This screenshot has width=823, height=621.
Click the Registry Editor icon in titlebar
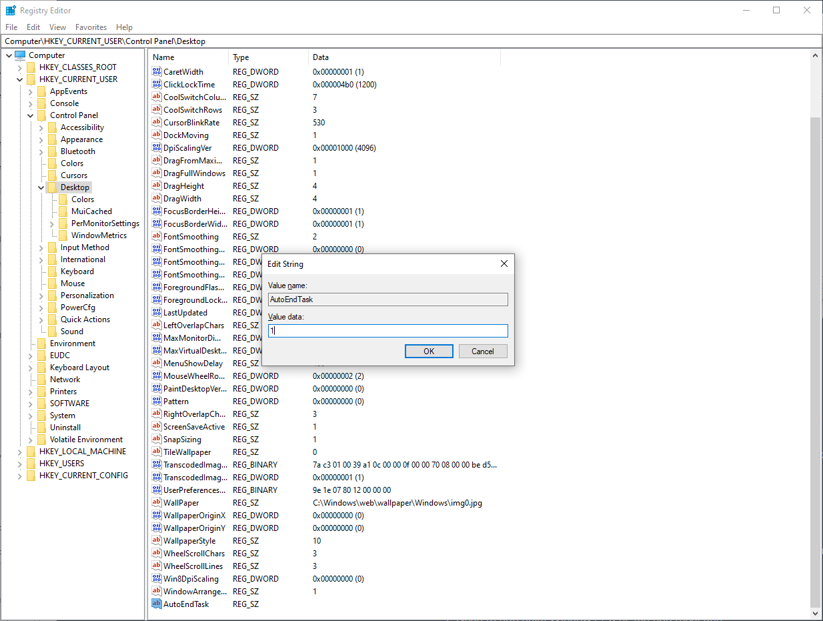click(11, 10)
